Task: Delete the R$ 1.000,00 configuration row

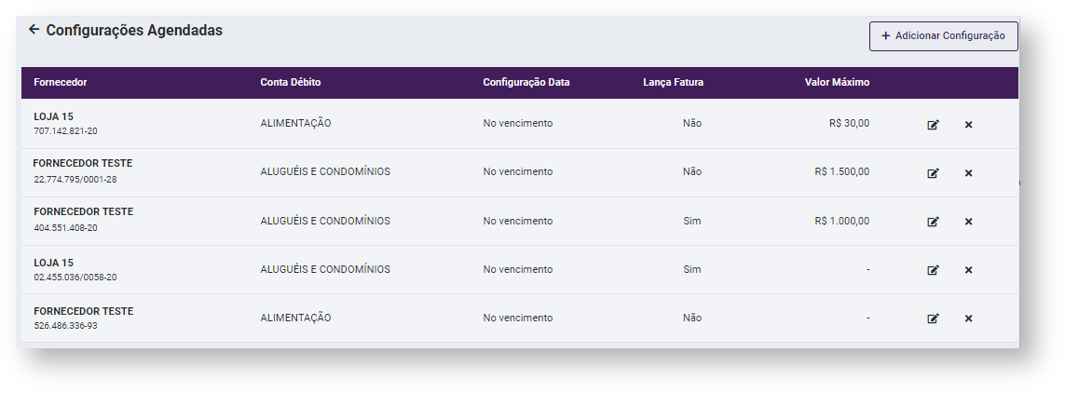Action: 968,222
